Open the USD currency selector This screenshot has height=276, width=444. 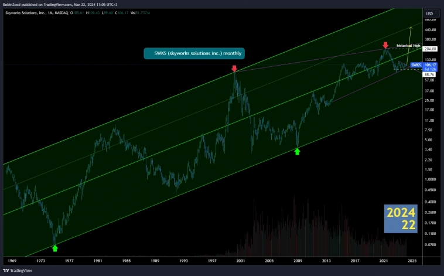tap(431, 13)
